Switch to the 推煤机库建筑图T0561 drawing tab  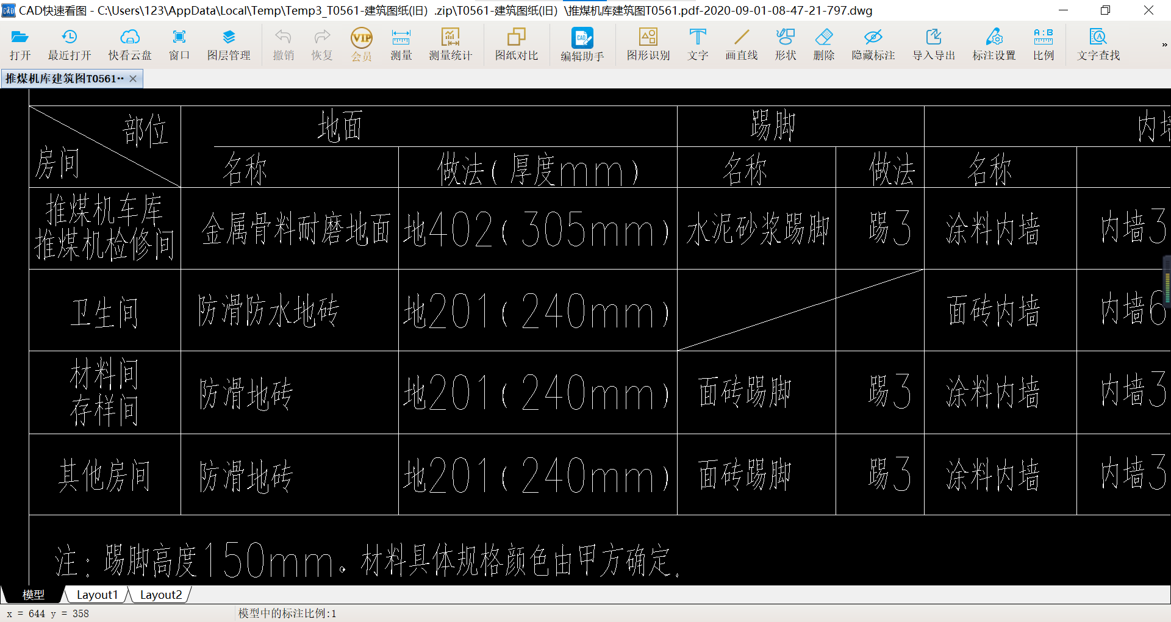65,79
